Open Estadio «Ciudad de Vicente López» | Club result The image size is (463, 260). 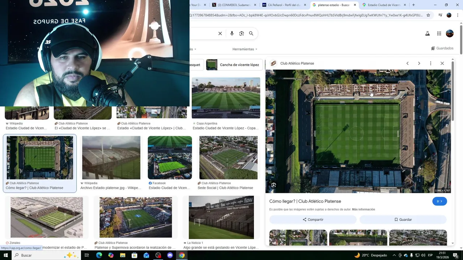[x=151, y=128]
